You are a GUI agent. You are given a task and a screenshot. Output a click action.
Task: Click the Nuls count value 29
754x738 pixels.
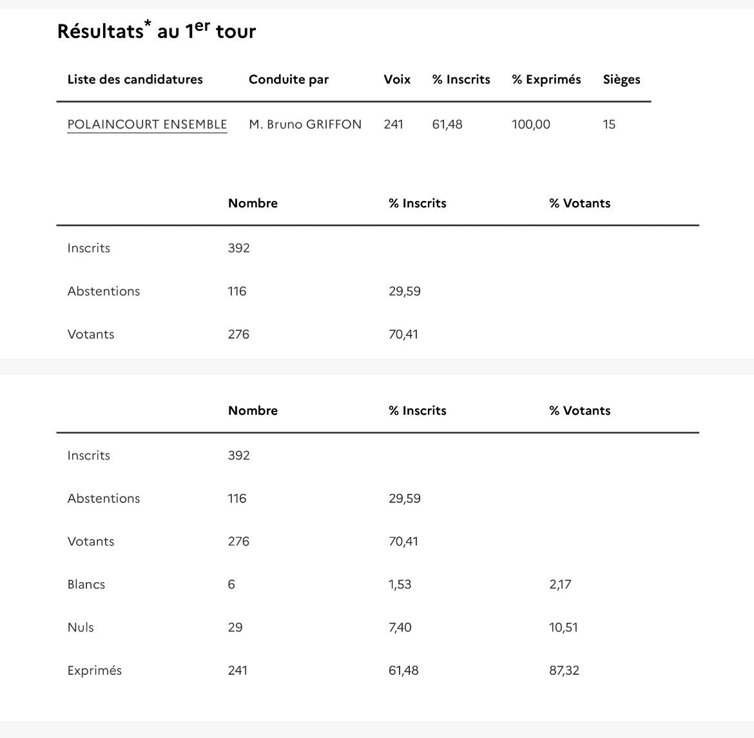click(x=235, y=627)
